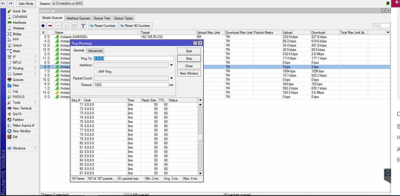Viewport: 400px width, 196px height.
Task: Click the filter funnel icon
Action: coord(83,26)
